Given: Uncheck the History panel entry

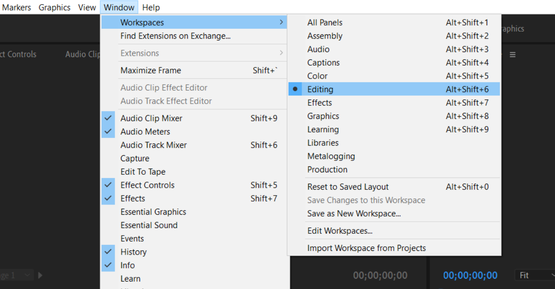Looking at the screenshot, I should pyautogui.click(x=134, y=252).
